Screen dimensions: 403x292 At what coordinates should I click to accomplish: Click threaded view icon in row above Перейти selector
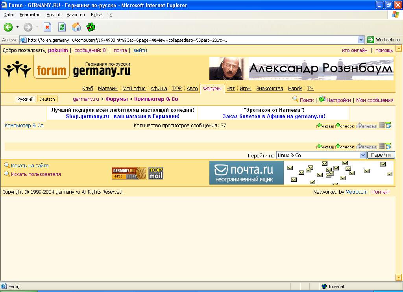[x=388, y=146]
